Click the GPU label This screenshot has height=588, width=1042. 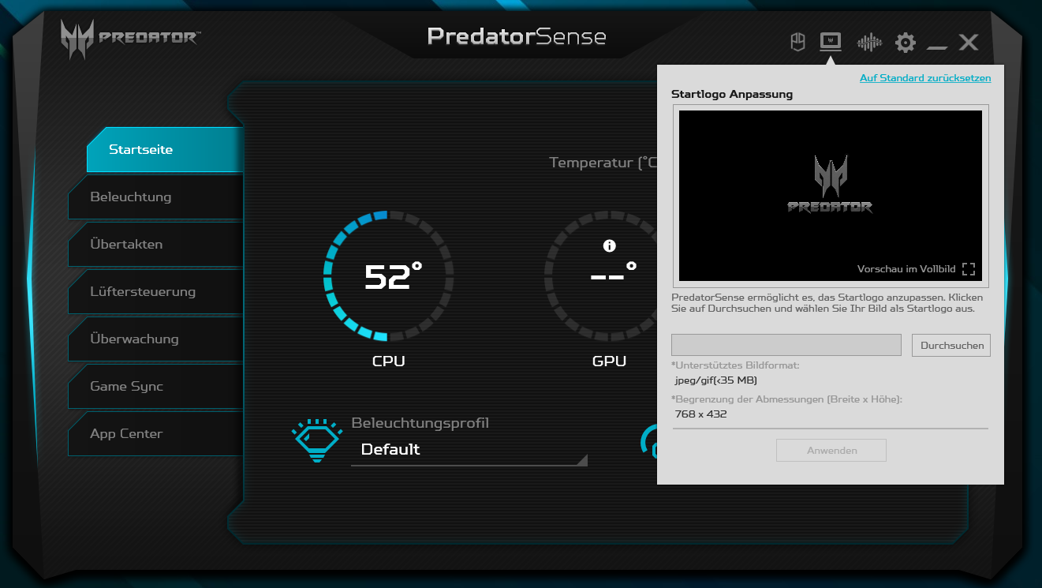click(x=609, y=361)
